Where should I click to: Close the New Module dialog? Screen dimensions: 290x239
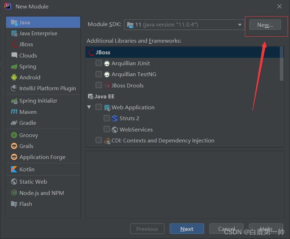click(279, 6)
